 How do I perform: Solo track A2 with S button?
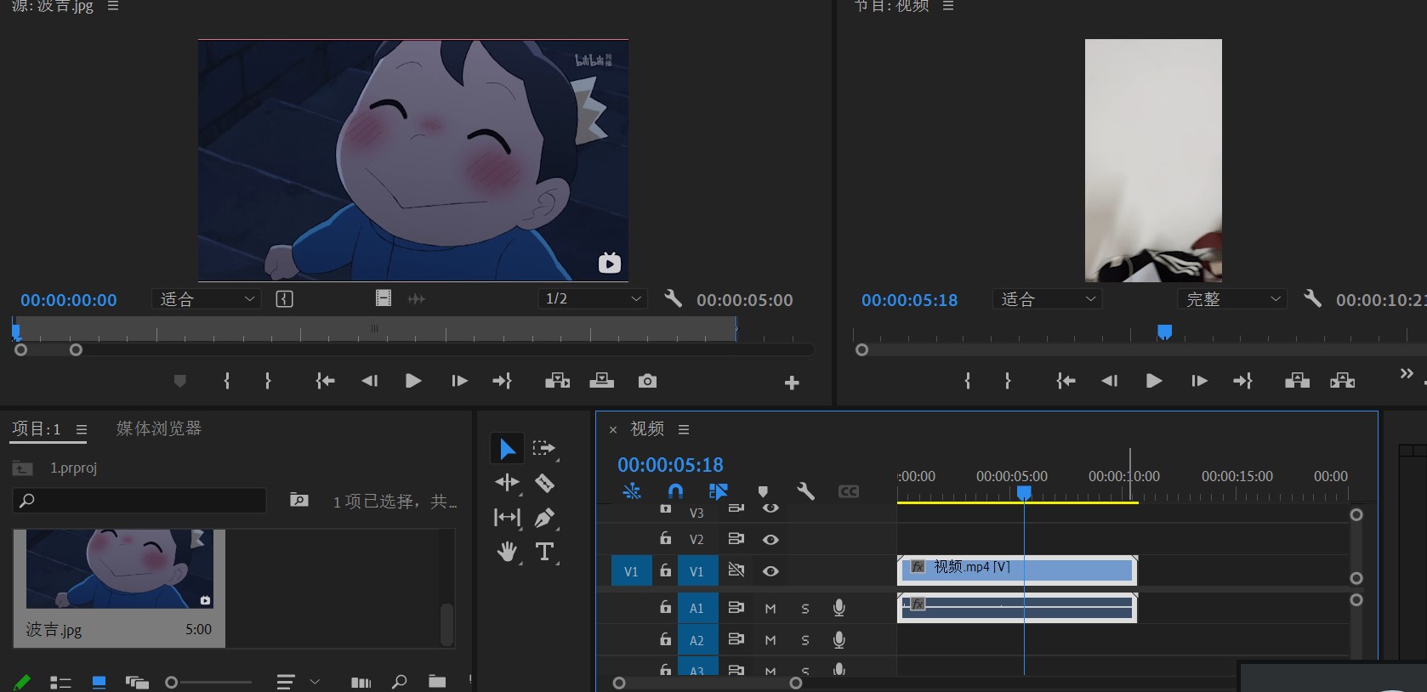tap(805, 640)
